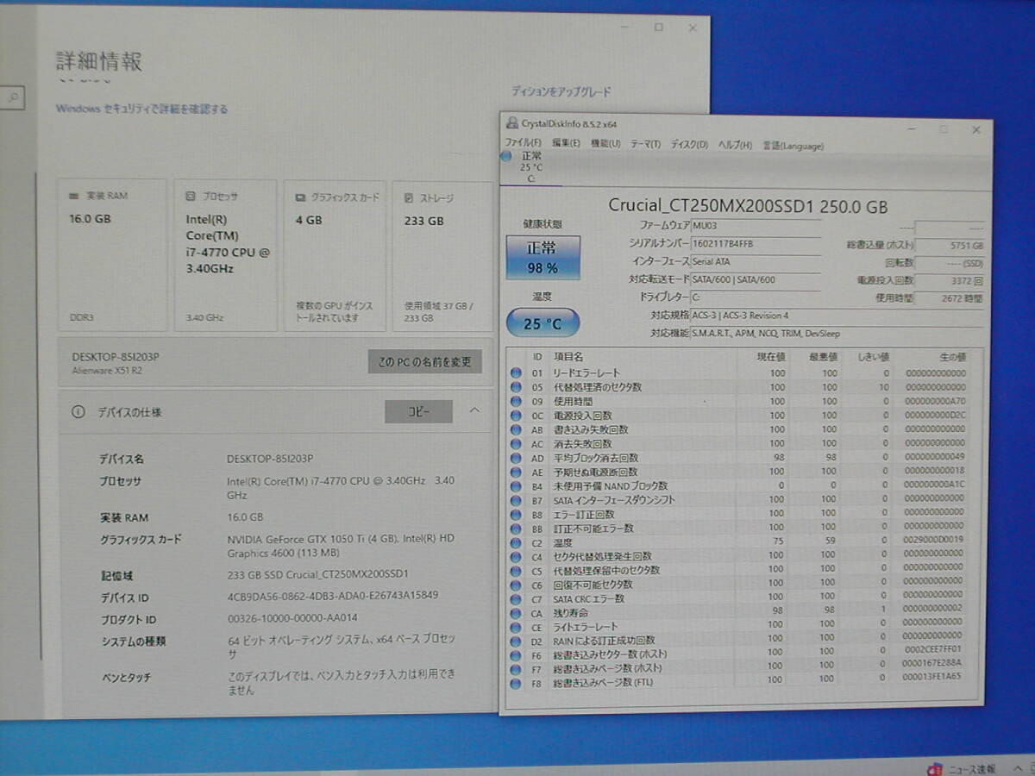Viewport: 1035px width, 776px height.
Task: Click the 4CB9DA56-0862-4DB3-ADA0-E26743A15849 device ID text
Action: 332,596
